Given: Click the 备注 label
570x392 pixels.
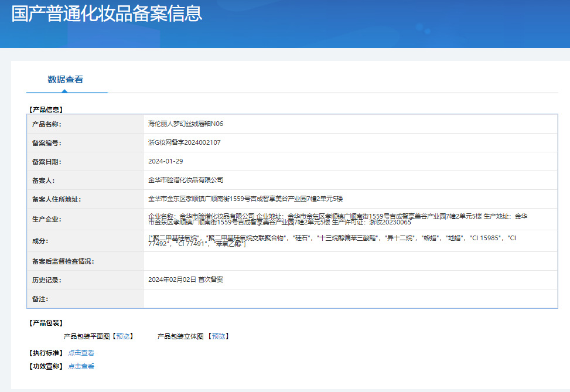Looking at the screenshot, I should click(40, 299).
